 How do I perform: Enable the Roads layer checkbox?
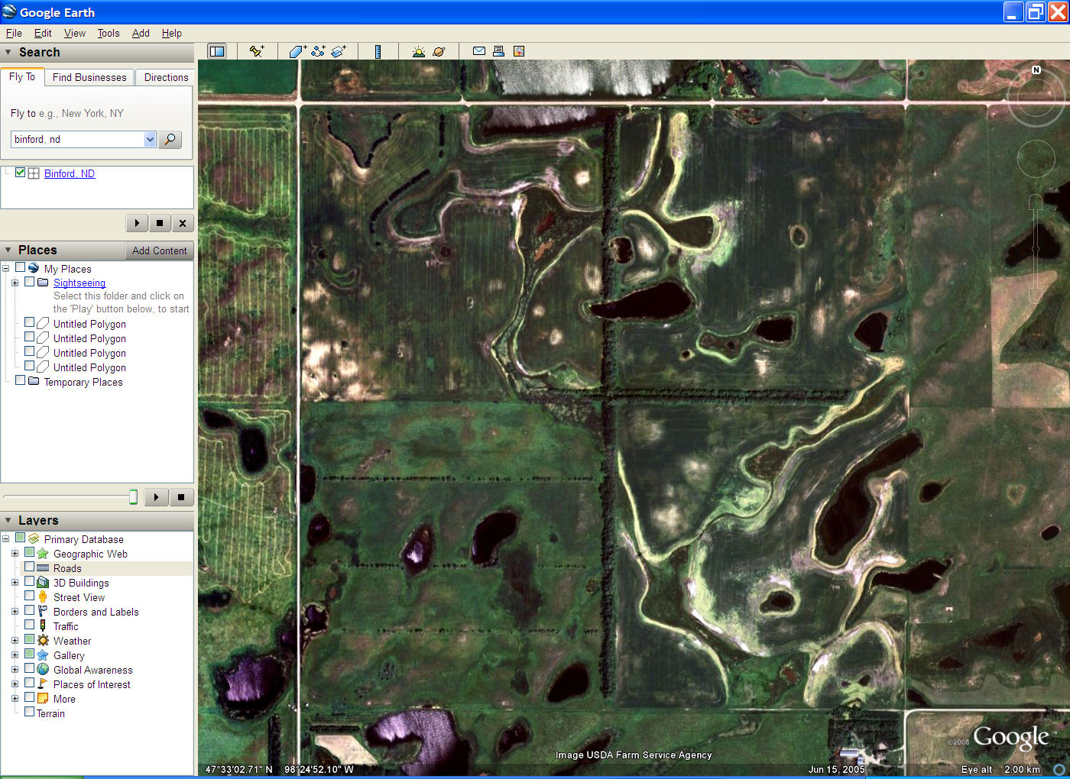tap(29, 567)
